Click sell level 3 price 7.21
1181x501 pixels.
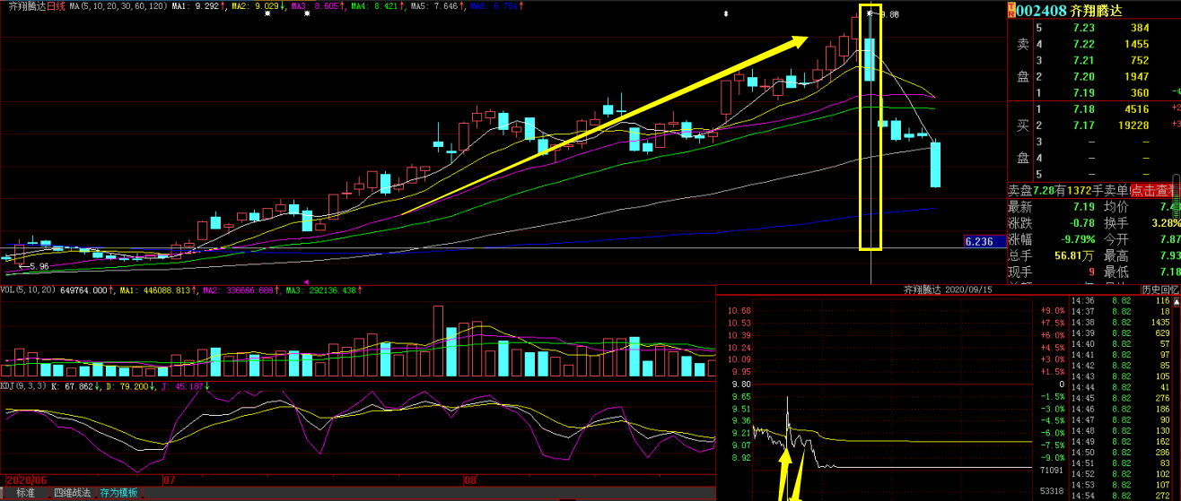click(1084, 61)
